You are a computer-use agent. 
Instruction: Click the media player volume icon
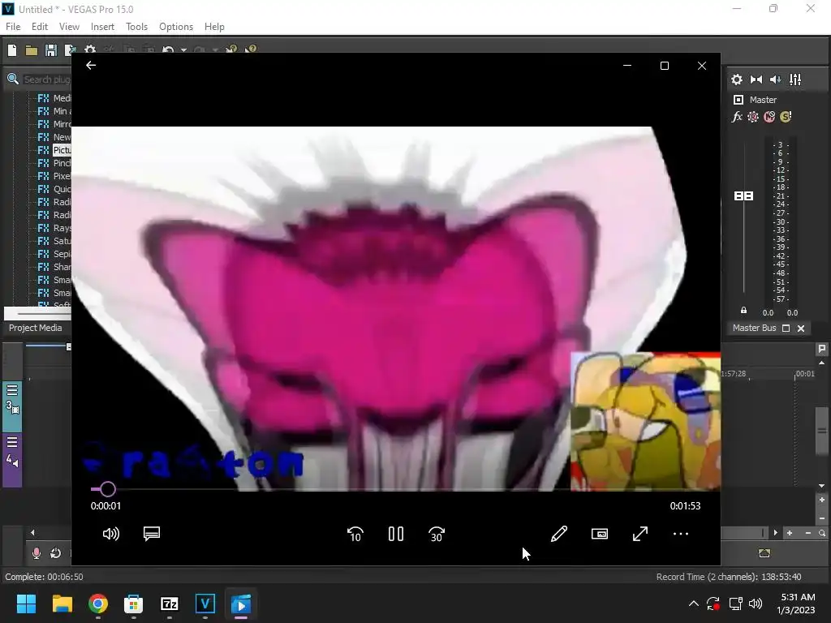110,534
